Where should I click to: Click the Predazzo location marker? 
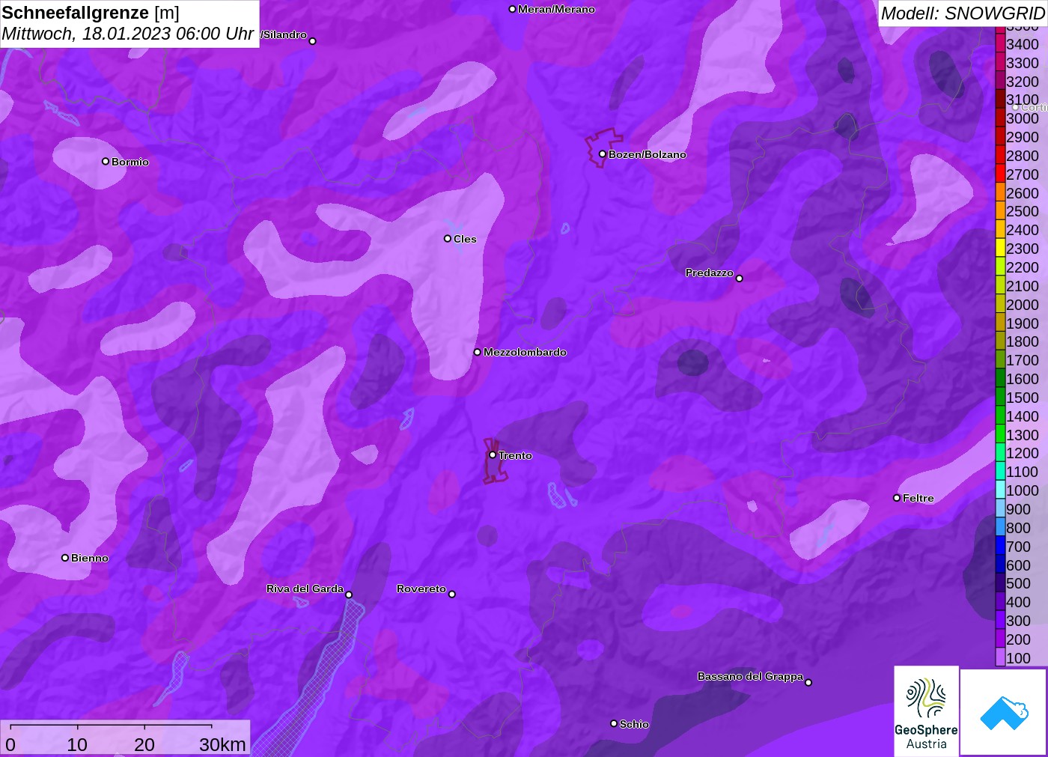pyautogui.click(x=740, y=279)
